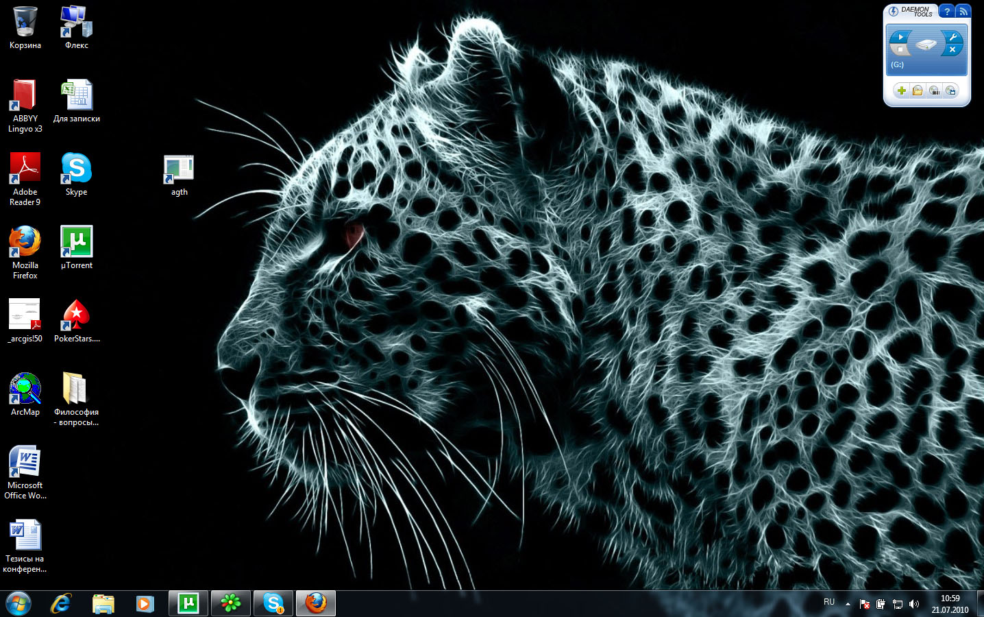This screenshot has height=617, width=984.
Task: Open the RSS feed tab in Daemon Tools
Action: click(x=963, y=12)
